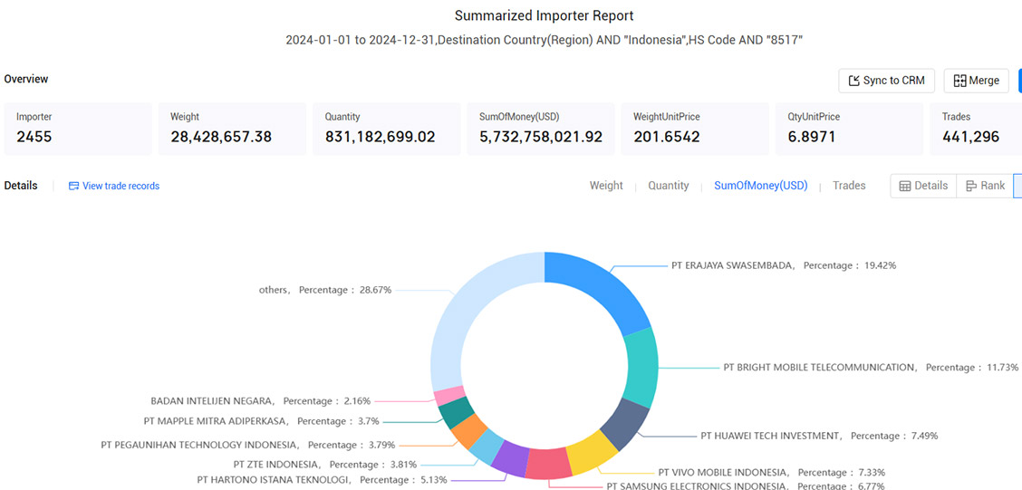Click the Overview section heading

pos(26,79)
